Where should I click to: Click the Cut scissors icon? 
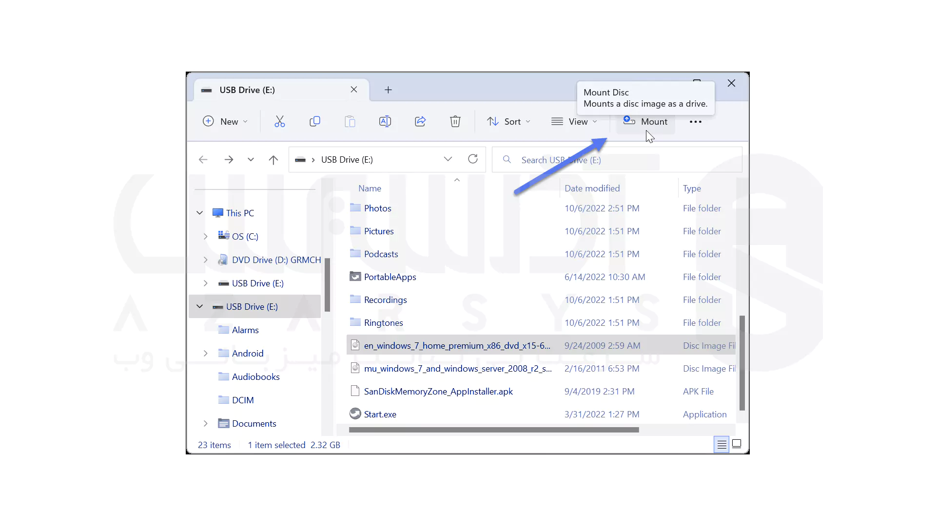(279, 122)
